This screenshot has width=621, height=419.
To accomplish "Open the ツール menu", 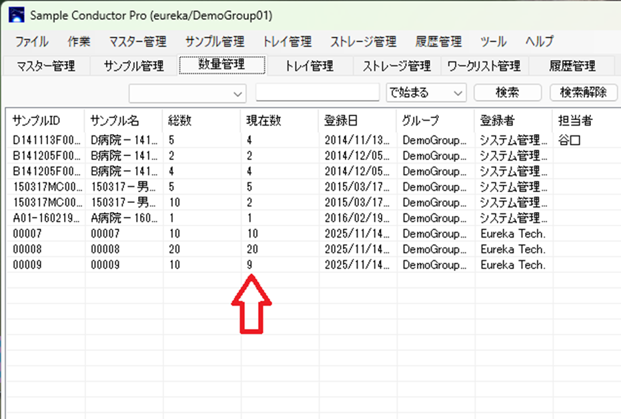I will coord(493,41).
